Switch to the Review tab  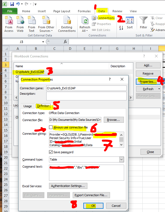117,11
